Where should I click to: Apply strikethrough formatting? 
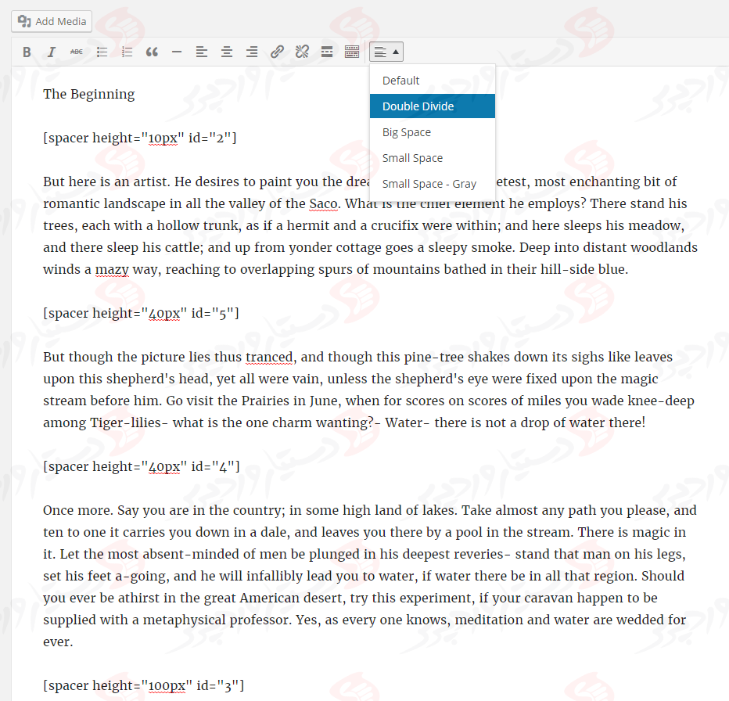click(x=77, y=52)
